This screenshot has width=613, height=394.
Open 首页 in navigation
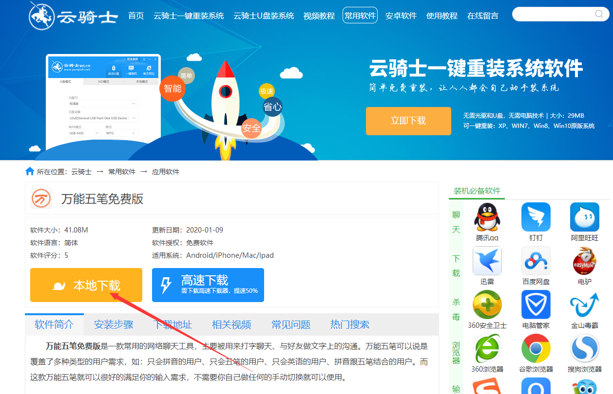click(x=136, y=16)
